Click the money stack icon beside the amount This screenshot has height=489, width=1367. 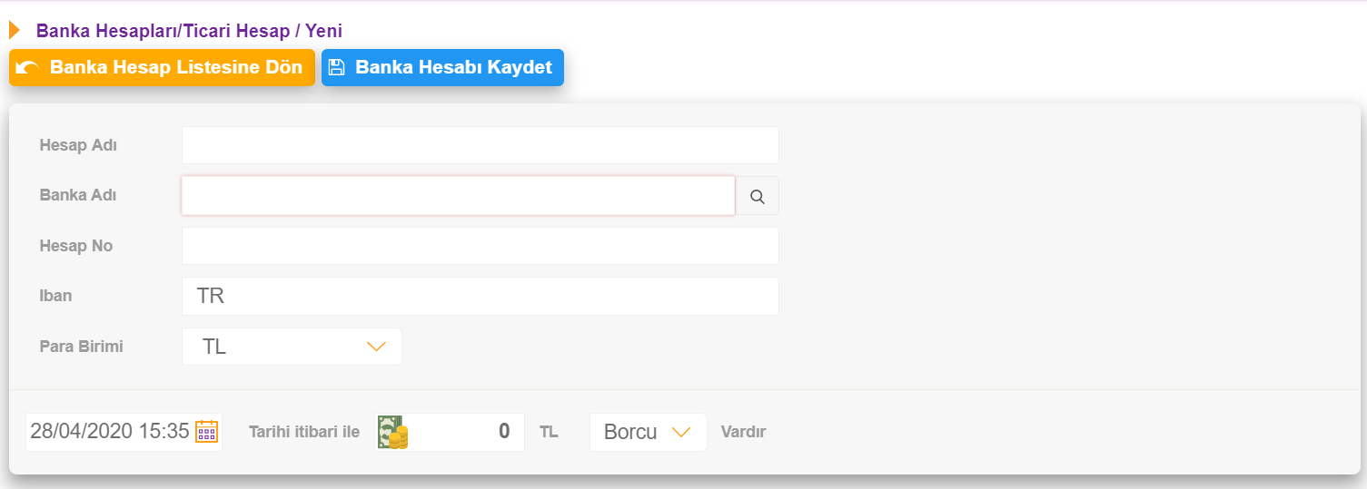click(392, 432)
